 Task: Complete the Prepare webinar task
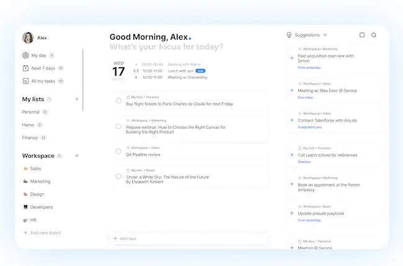(x=118, y=126)
